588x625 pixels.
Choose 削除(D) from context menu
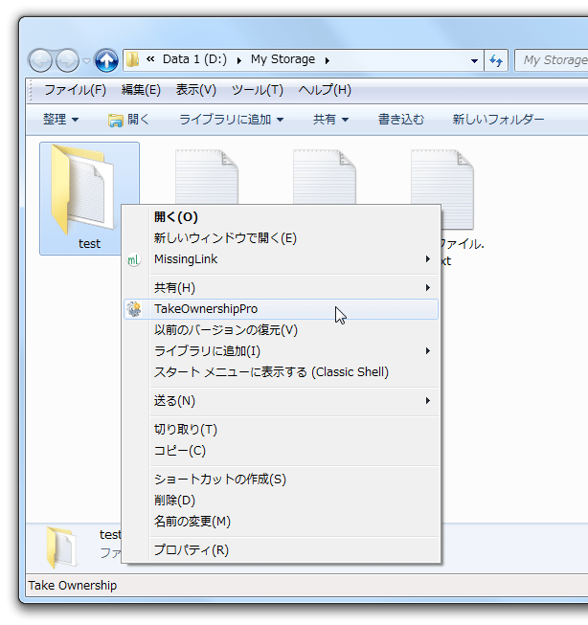pyautogui.click(x=281, y=501)
